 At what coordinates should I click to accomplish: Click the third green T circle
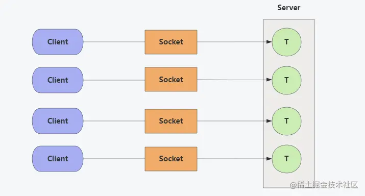pyautogui.click(x=286, y=121)
